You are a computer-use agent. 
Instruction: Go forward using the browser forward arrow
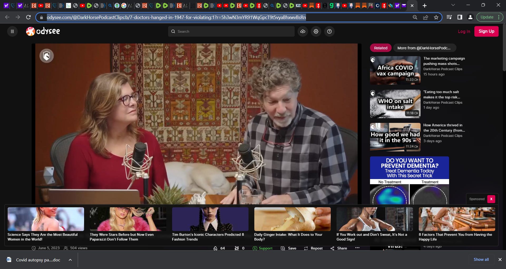[18, 17]
